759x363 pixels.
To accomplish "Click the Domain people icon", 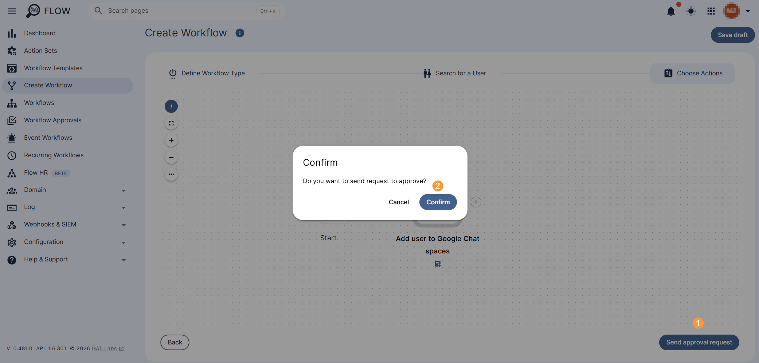I will click(x=12, y=190).
